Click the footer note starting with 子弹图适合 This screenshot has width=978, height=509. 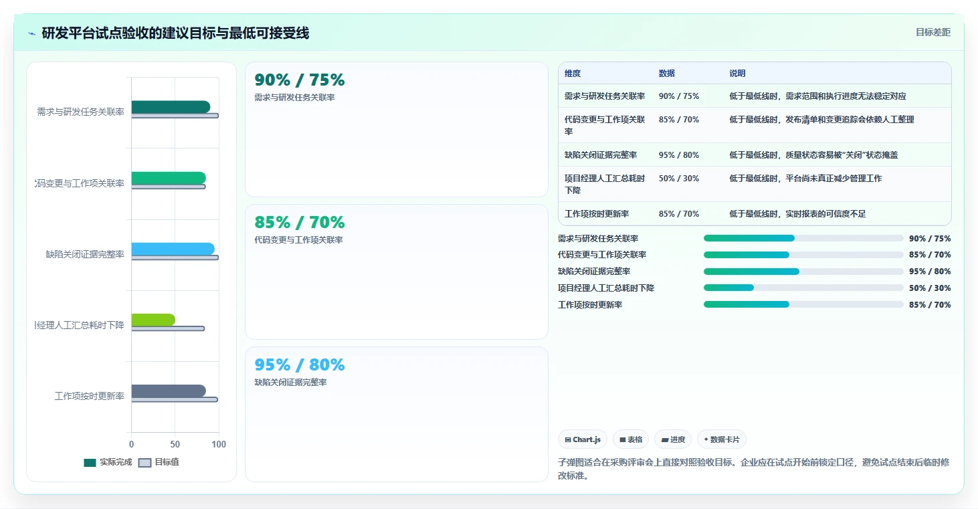tap(753, 469)
